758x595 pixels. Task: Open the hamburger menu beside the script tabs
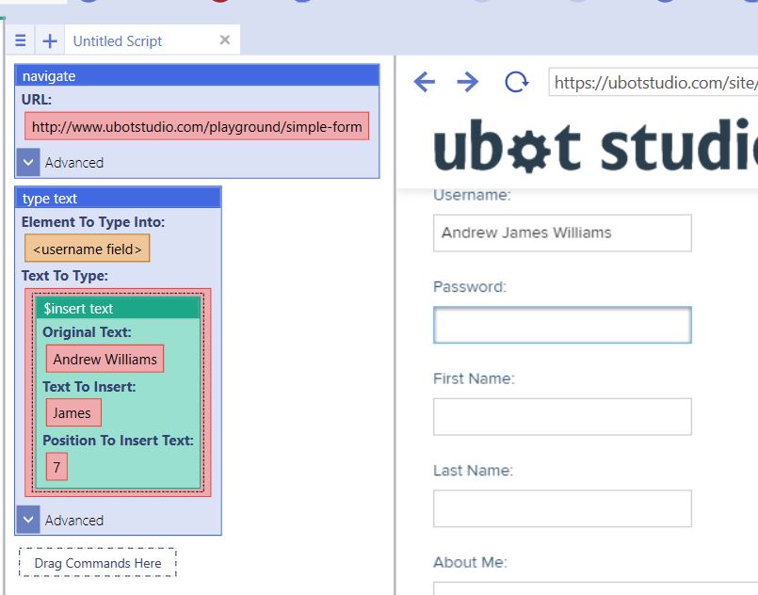(21, 40)
